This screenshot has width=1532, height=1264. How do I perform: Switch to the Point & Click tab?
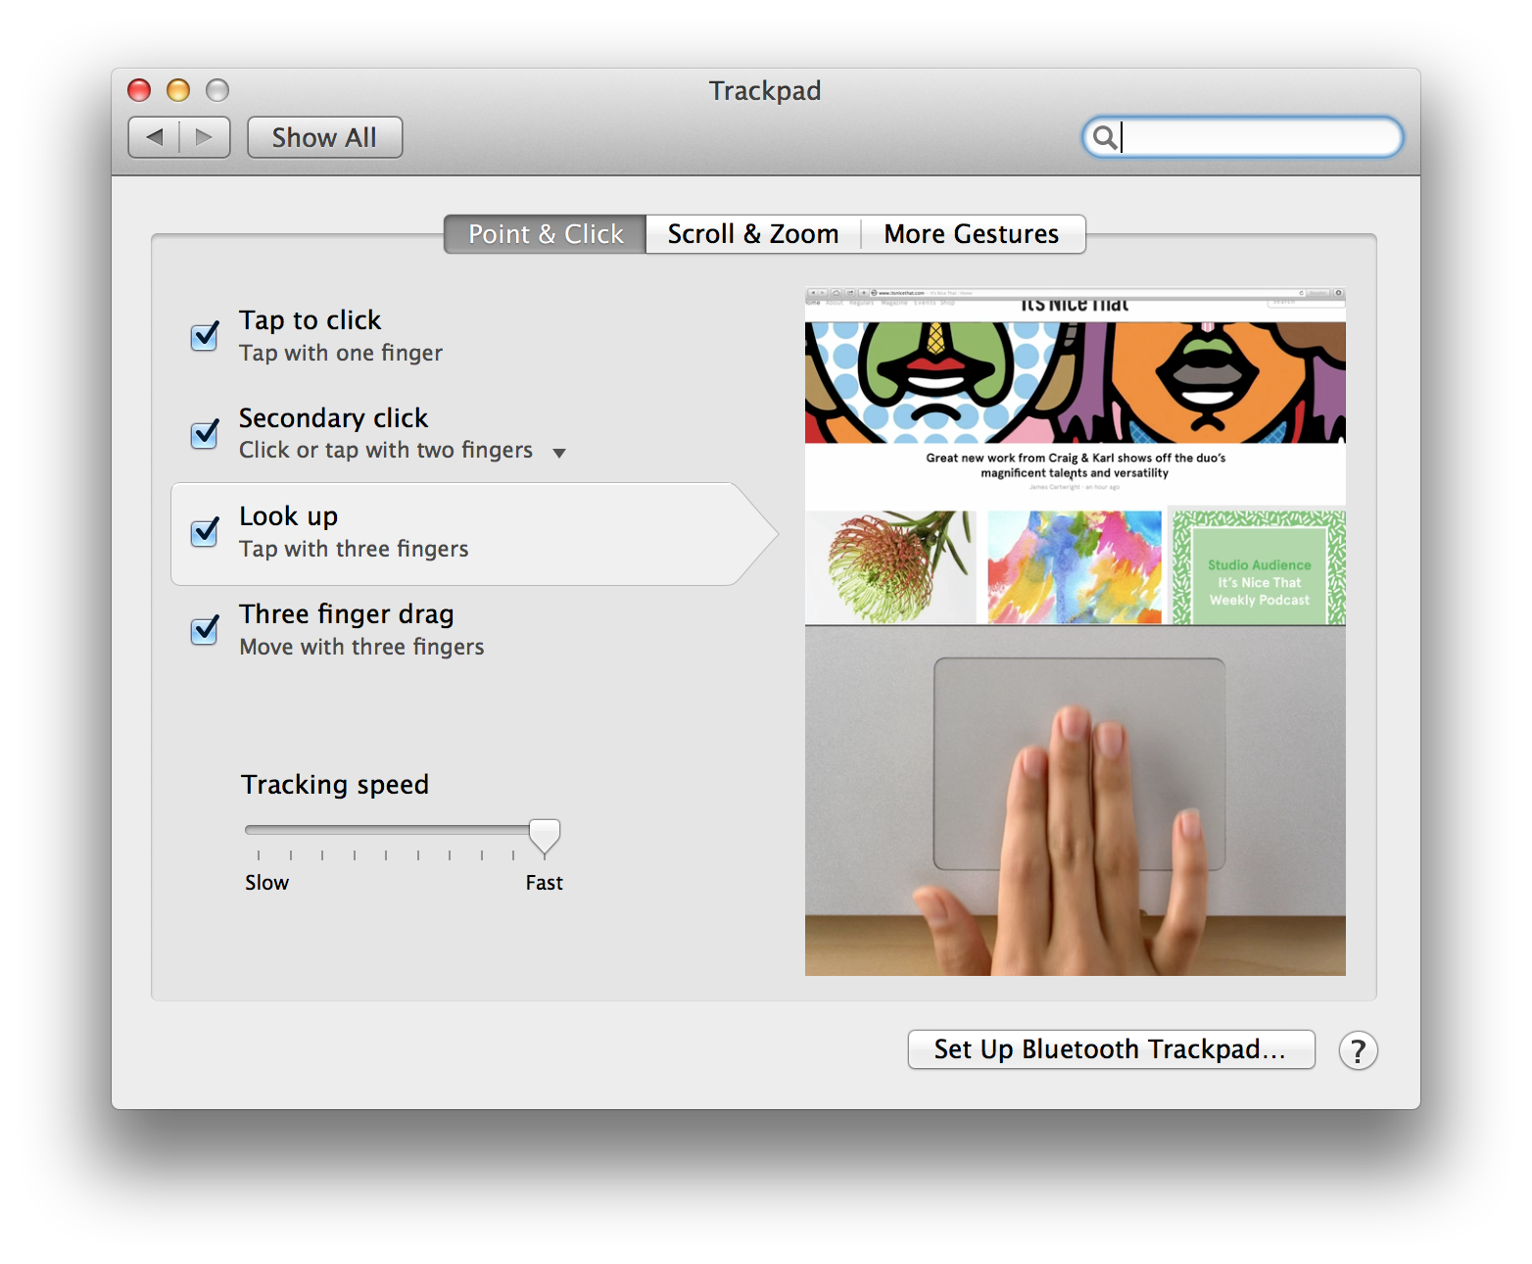[x=546, y=234]
